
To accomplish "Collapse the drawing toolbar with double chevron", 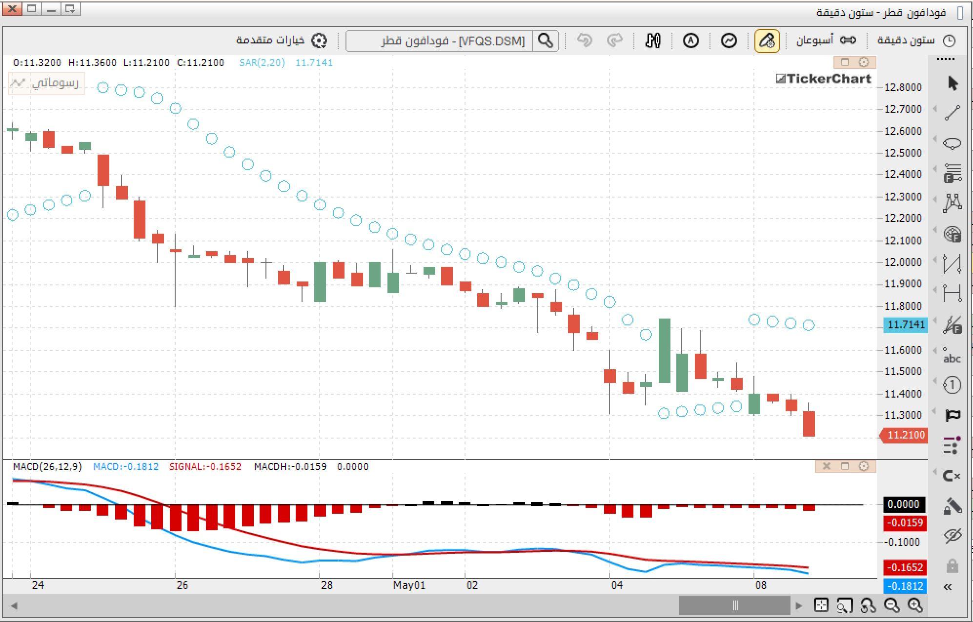I will (x=948, y=587).
